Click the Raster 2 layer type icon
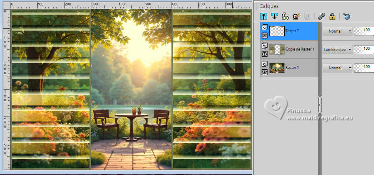The image size is (374, 175). [264, 28]
